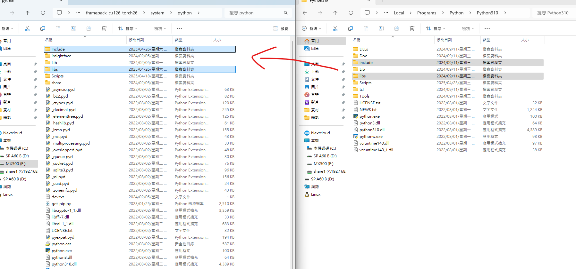Click Delete trash icon in Python310 window toolbar
Screen dimensions: 576x269
pos(412,28)
